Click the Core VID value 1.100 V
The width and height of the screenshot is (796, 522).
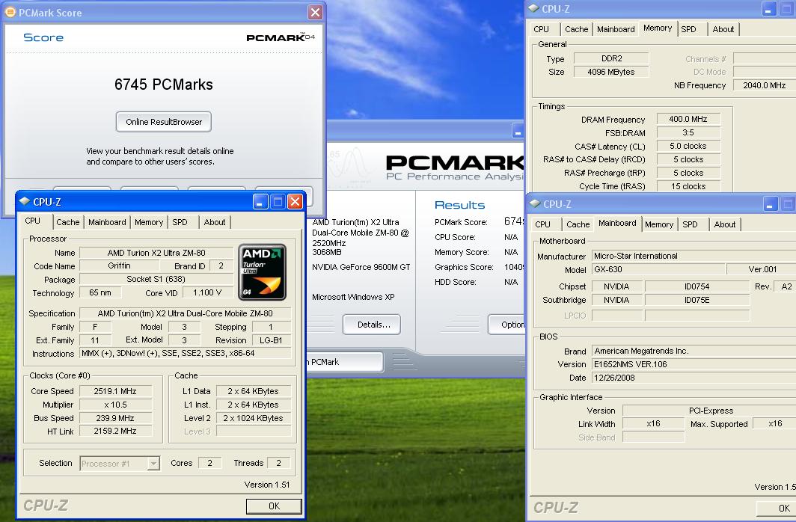pyautogui.click(x=208, y=292)
